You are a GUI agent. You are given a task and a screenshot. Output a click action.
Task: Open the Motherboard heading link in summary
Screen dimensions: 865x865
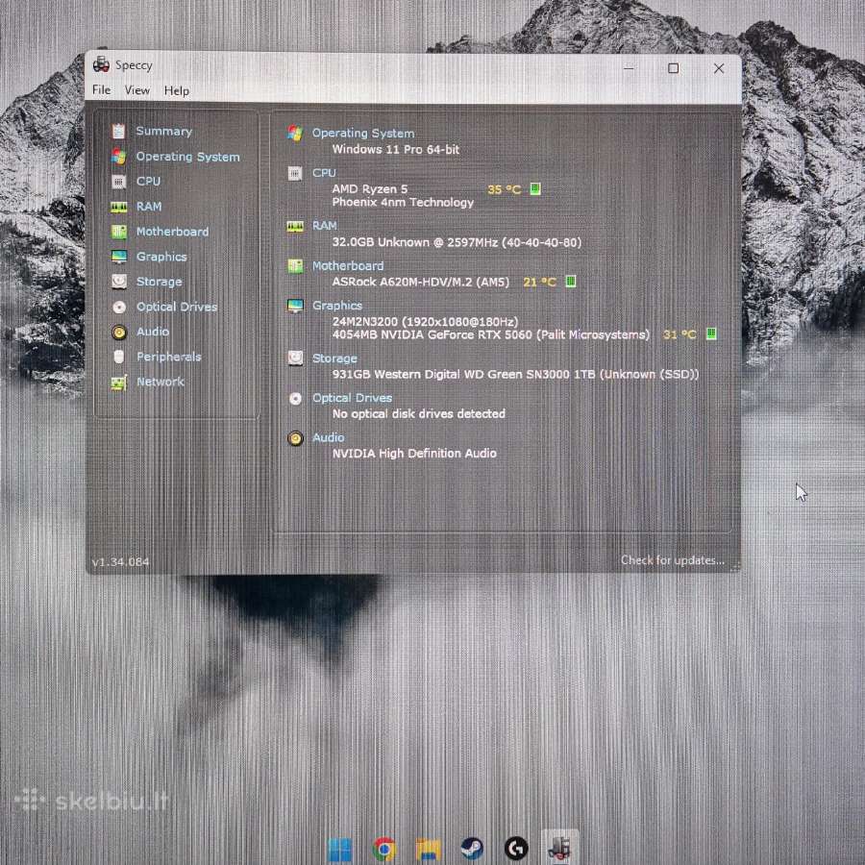[348, 266]
